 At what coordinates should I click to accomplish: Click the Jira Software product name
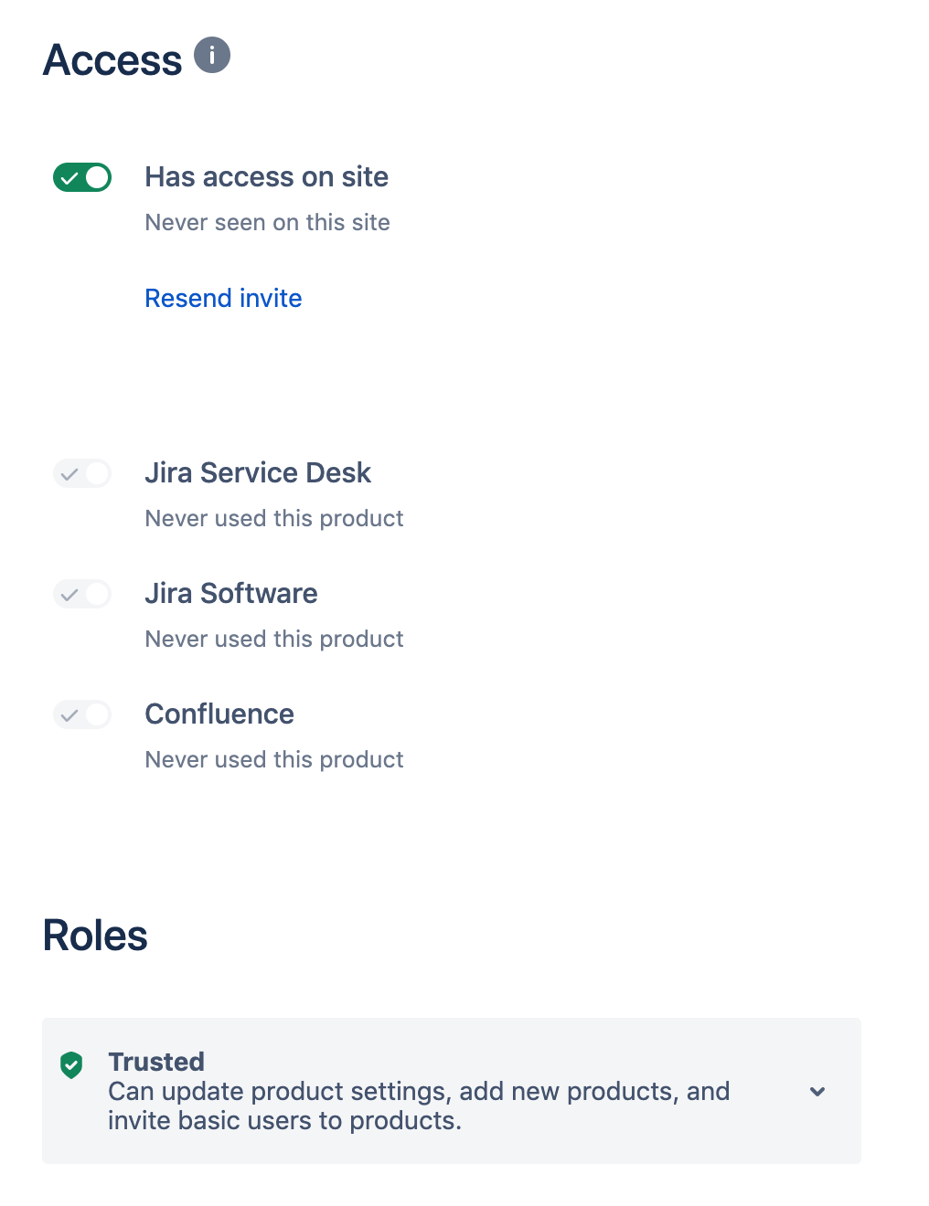coord(230,594)
